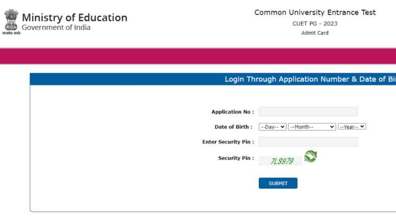The width and height of the screenshot is (396, 222).
Task: Click the CUET PG - 2023 text
Action: click(315, 24)
